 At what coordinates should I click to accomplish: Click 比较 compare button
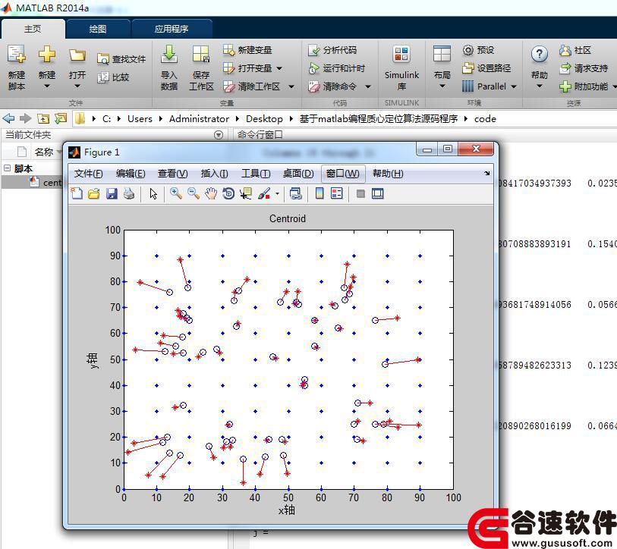[x=113, y=77]
